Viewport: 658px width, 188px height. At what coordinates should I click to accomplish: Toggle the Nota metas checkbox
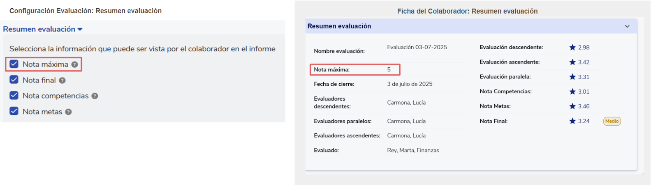tap(14, 111)
